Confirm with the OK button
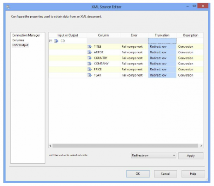 138,174
